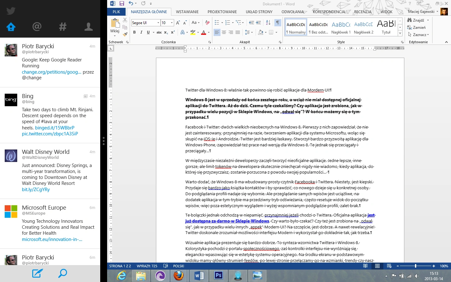Open change.org petition link in tweet
The image size is (451, 282).
pos(52,72)
